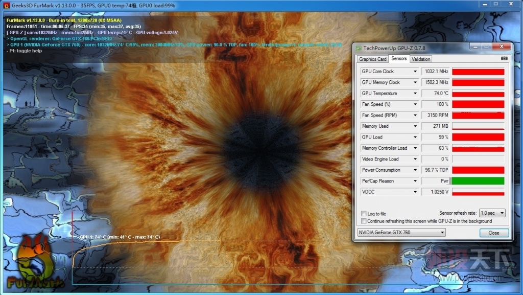Viewport: 523px width, 295px height.
Task: Minimize the FurMark window
Action: pyautogui.click(x=485, y=4)
